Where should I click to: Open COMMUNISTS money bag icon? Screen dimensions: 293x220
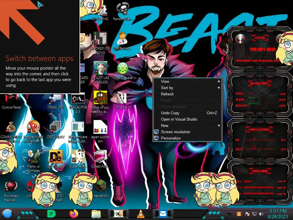click(x=11, y=132)
